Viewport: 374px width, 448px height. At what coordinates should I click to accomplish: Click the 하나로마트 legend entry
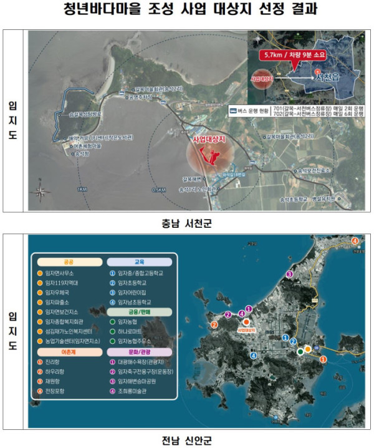pos(127,332)
